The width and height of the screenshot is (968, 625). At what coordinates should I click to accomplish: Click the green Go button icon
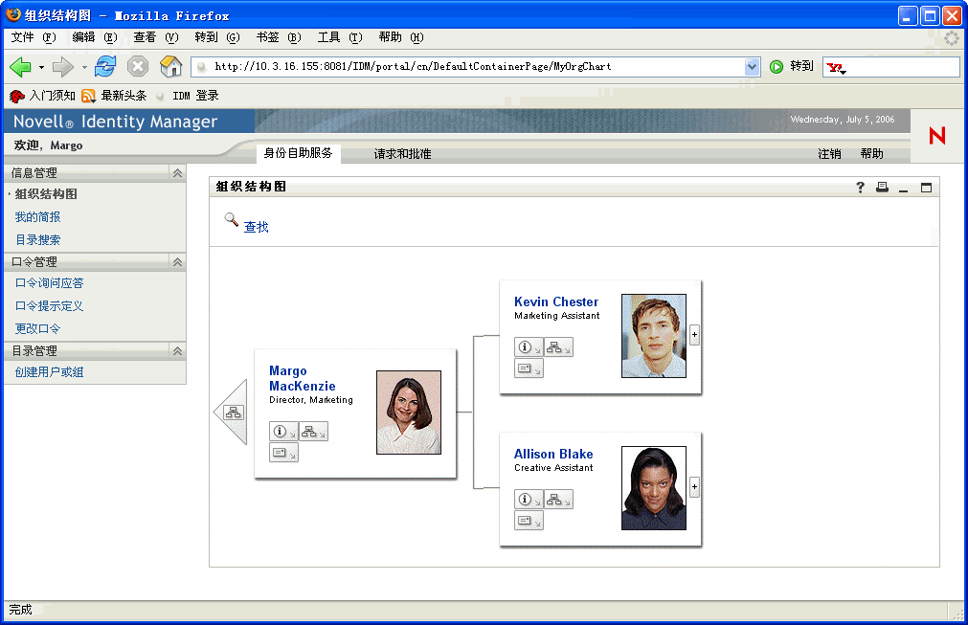tap(777, 67)
